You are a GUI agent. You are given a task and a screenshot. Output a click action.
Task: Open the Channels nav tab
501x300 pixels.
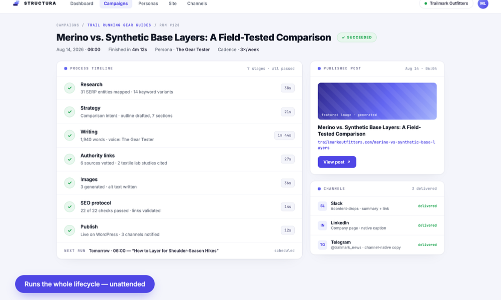pos(197,3)
